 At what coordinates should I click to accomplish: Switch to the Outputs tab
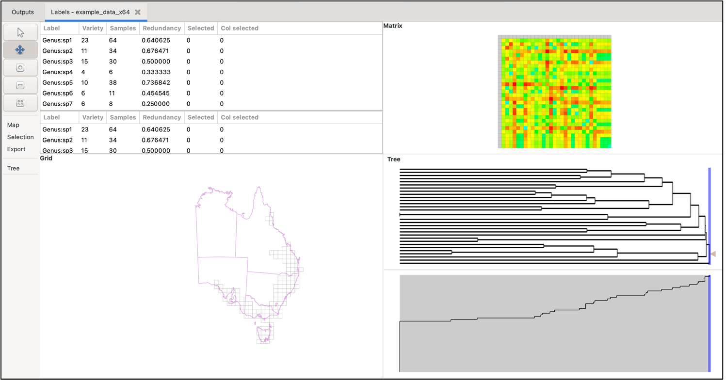(x=23, y=12)
